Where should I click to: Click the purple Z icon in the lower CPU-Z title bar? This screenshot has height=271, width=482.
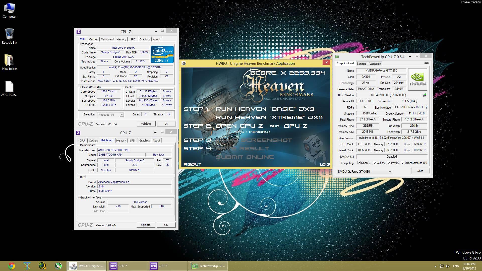click(x=78, y=133)
